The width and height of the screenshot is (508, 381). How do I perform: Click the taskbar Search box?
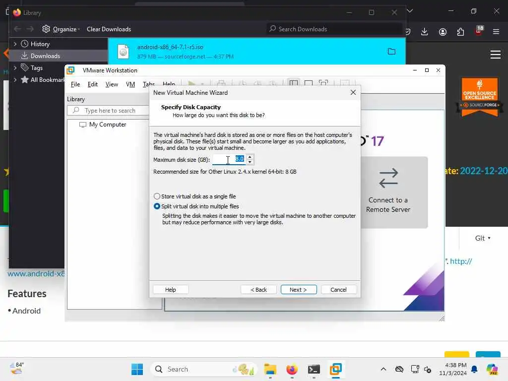coord(203,369)
